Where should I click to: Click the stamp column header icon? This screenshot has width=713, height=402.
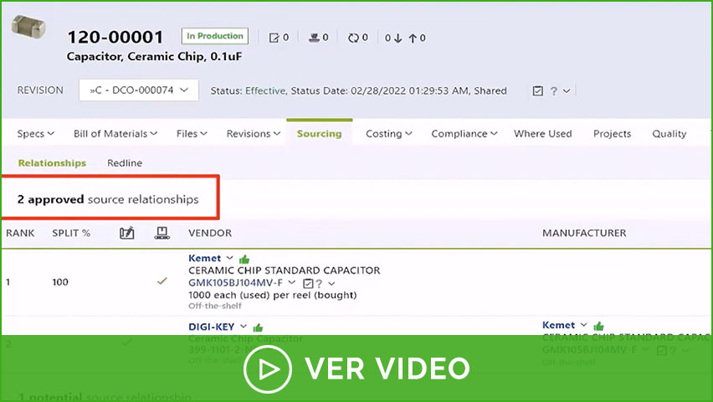point(162,233)
